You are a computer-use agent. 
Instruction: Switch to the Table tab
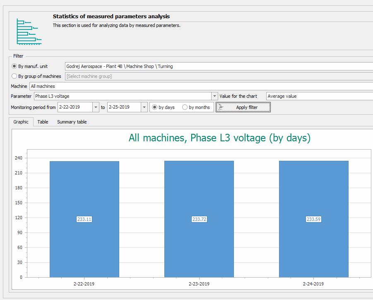coord(43,122)
